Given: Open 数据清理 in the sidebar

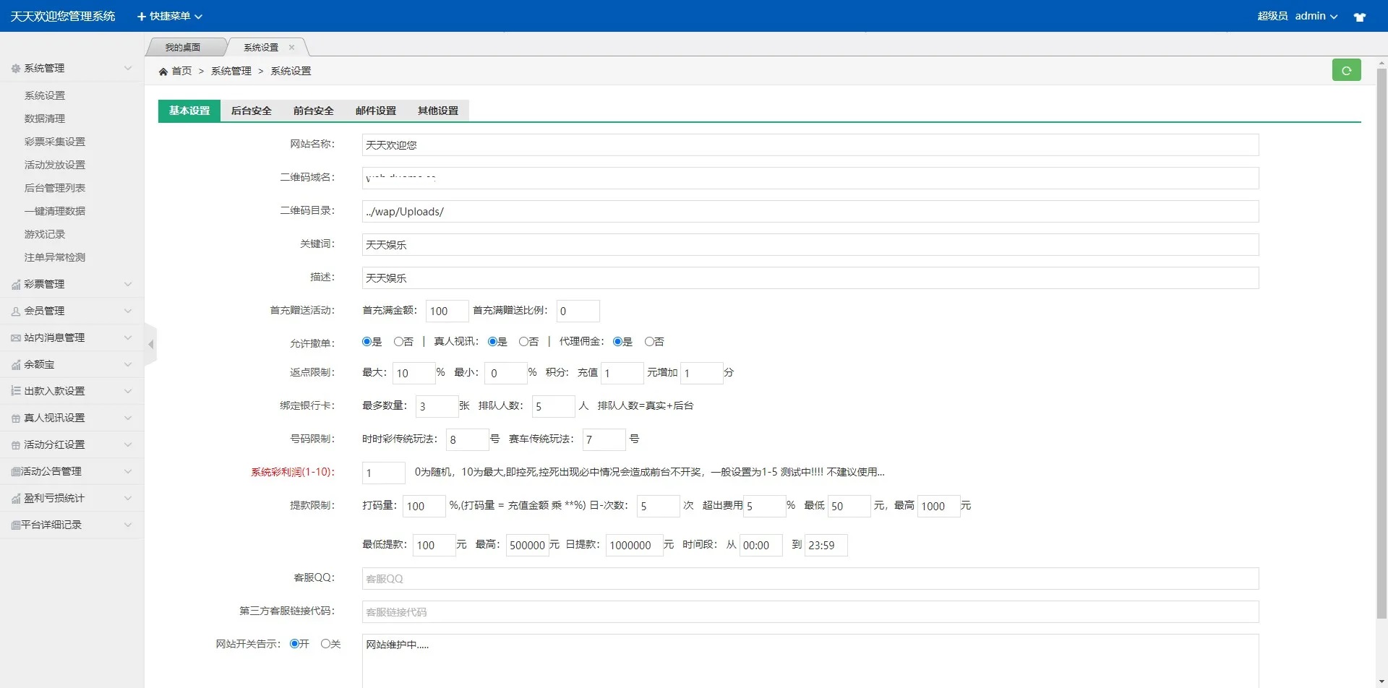Looking at the screenshot, I should click(45, 119).
